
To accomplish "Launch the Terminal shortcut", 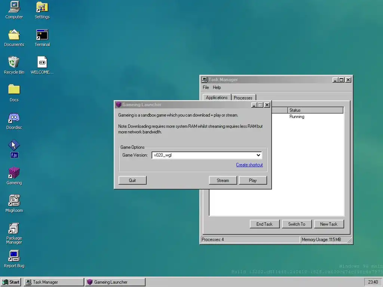I will [42, 38].
